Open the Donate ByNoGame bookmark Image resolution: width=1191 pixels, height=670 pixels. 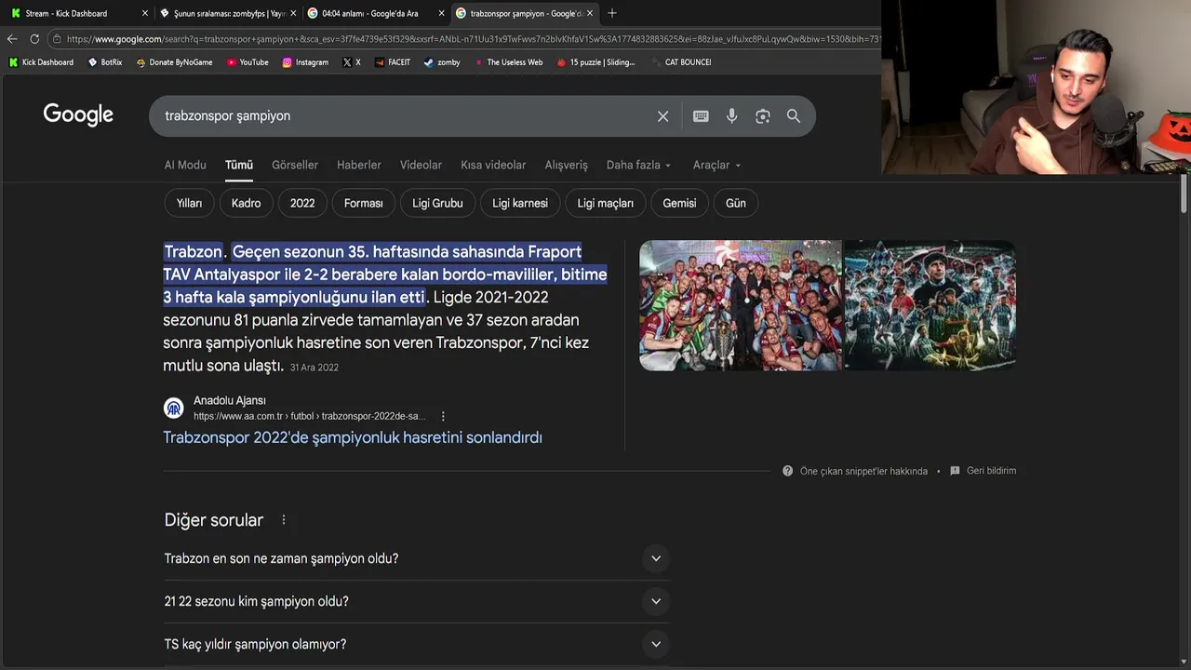tap(174, 62)
